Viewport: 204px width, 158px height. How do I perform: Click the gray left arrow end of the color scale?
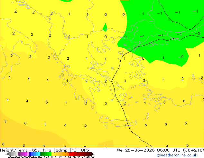coord(7,154)
